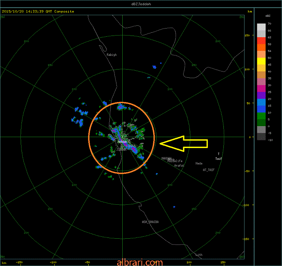
Task: Pick the bright green 5–10 dBZ legend swatch
Action: pyautogui.click(x=261, y=116)
